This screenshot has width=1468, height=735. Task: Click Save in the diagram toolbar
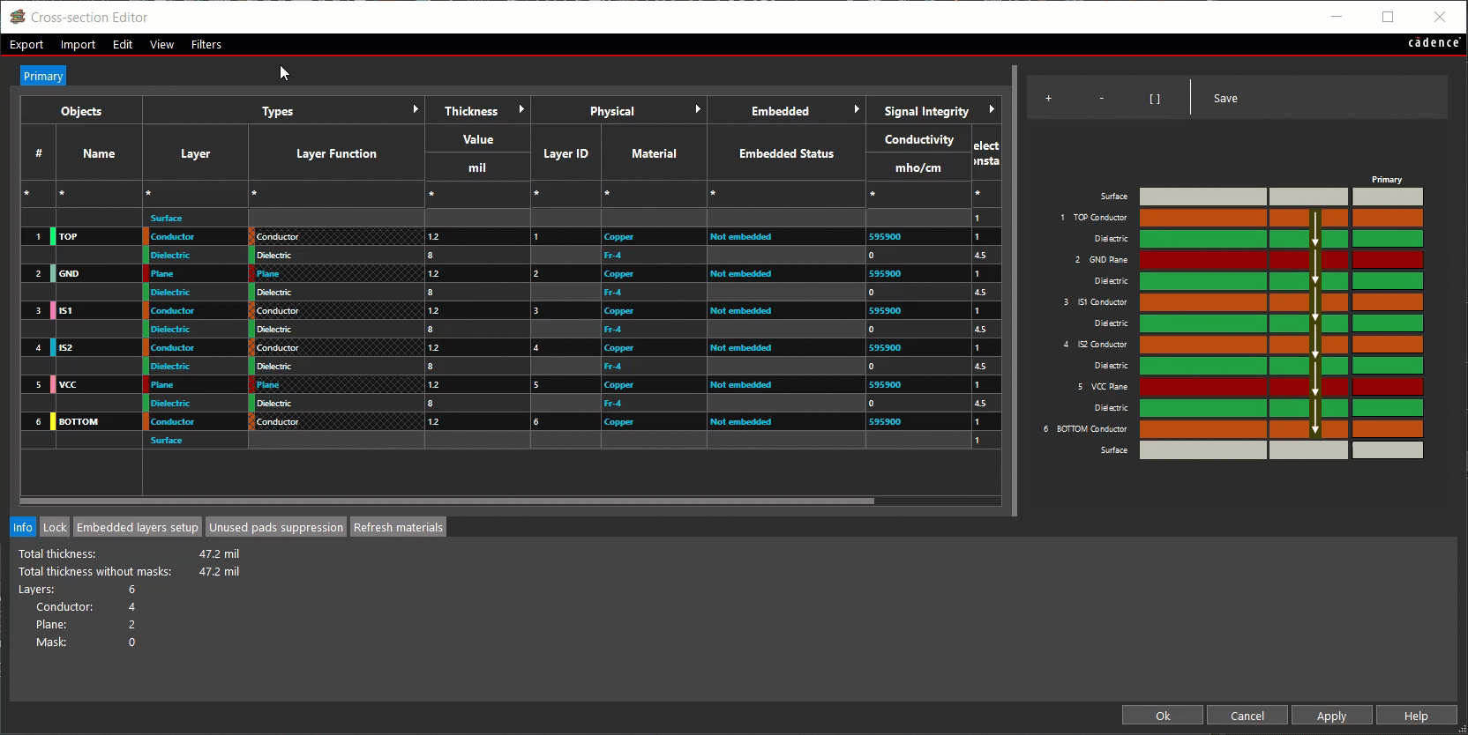click(x=1225, y=99)
